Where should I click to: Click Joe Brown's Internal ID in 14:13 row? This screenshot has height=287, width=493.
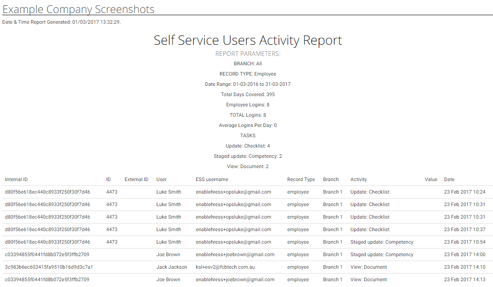point(47,280)
